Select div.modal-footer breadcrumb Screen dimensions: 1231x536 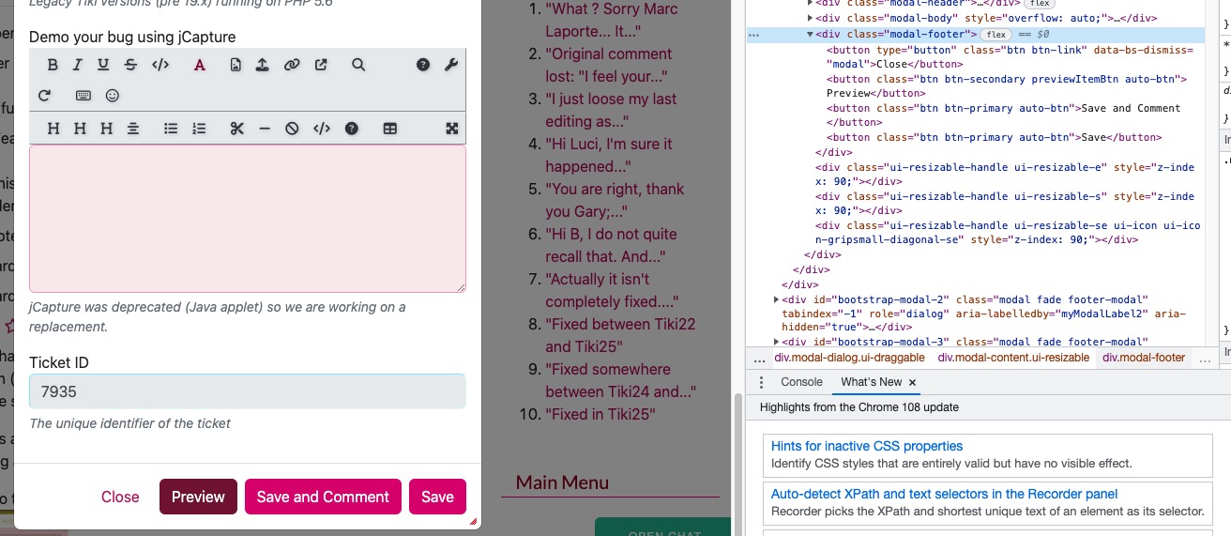(1144, 358)
